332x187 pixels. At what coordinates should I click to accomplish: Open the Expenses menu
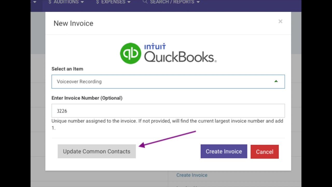pyautogui.click(x=113, y=2)
